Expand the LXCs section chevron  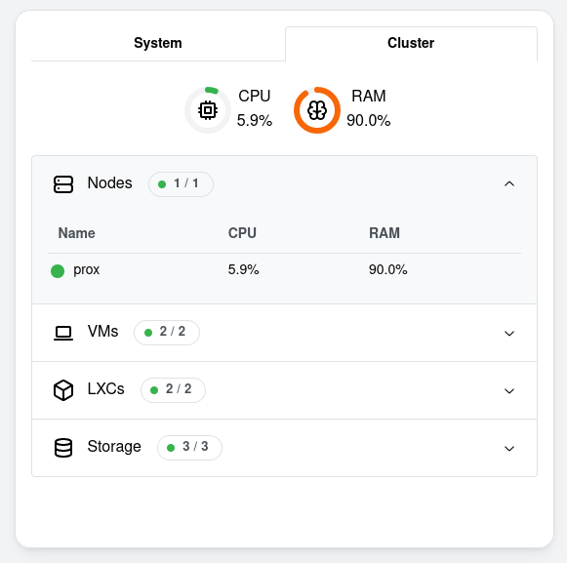tap(509, 390)
